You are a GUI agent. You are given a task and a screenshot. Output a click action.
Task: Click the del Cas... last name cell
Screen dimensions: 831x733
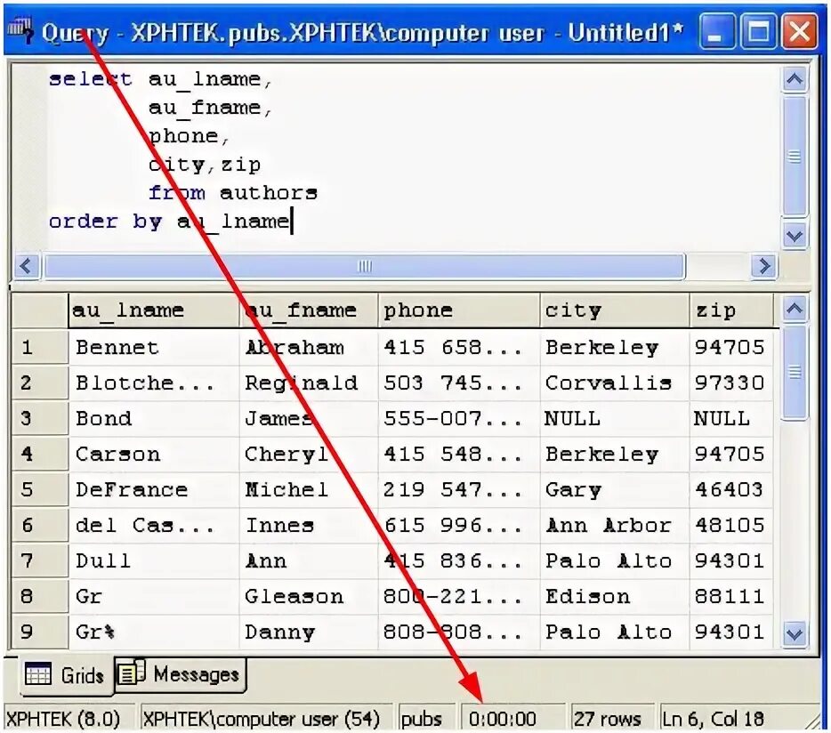click(x=154, y=525)
